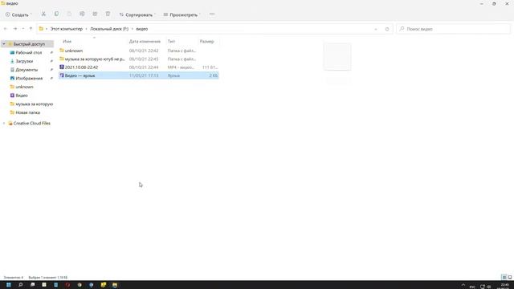The height and width of the screenshot is (289, 514).
Task: Open the Сортировать sort dropdown
Action: 137,14
